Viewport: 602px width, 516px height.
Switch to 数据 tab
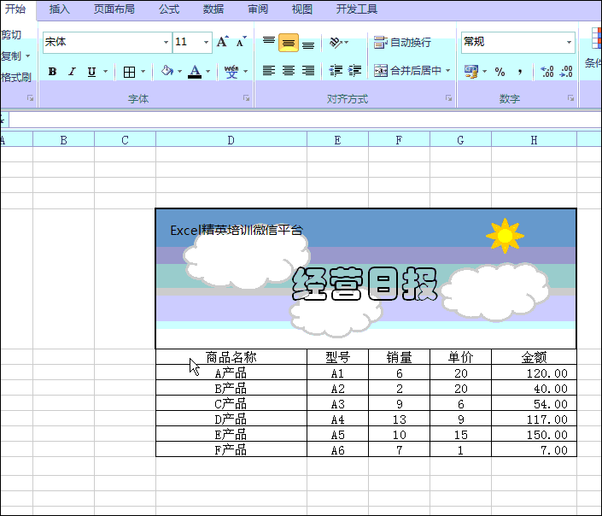pyautogui.click(x=213, y=9)
